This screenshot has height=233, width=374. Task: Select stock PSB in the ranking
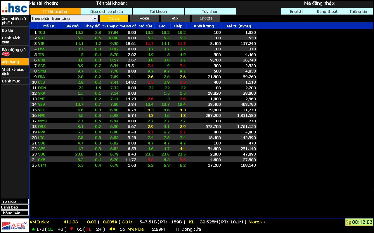pyautogui.click(x=41, y=60)
